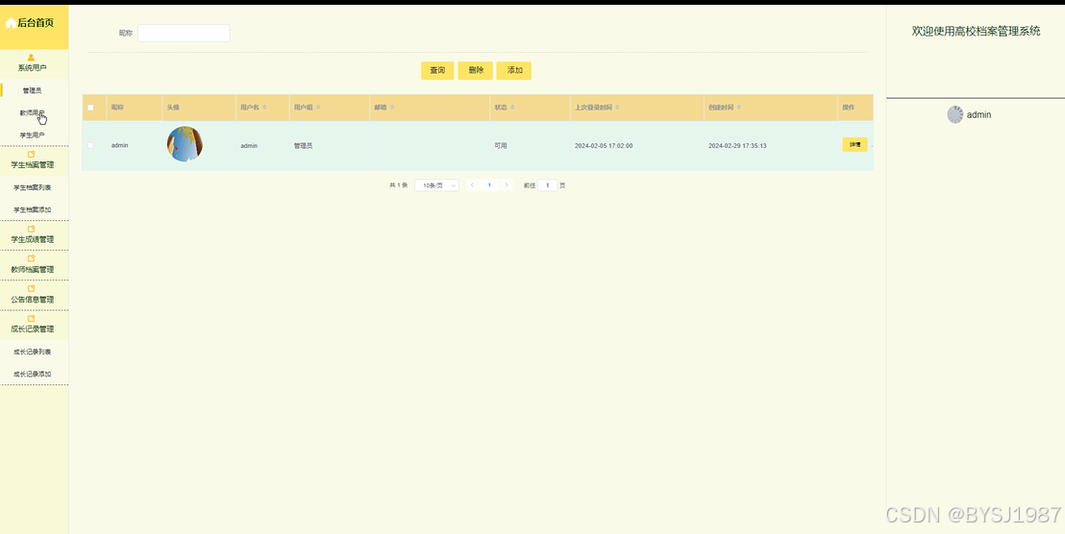Collapse the 成长记录管理 menu section
The image size is (1065, 534).
click(x=34, y=325)
